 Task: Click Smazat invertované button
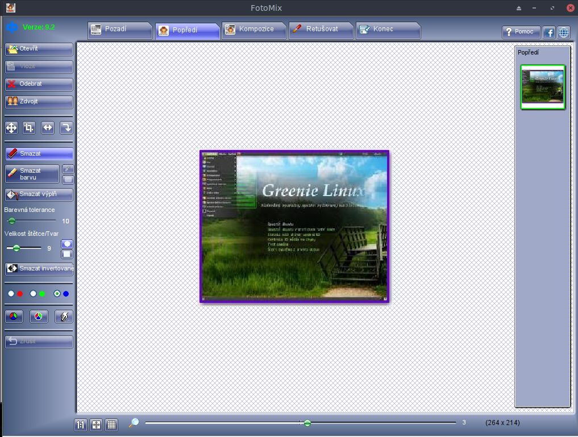pos(39,269)
